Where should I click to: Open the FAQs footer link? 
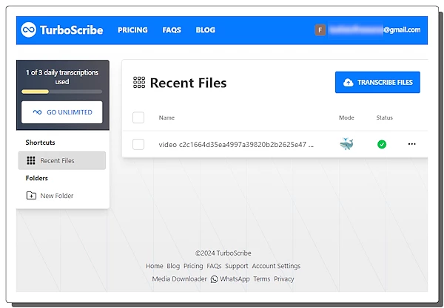[x=214, y=266]
